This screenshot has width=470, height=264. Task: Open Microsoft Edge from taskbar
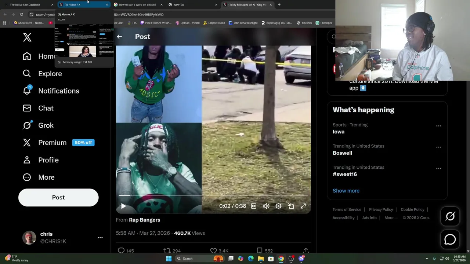click(x=250, y=258)
